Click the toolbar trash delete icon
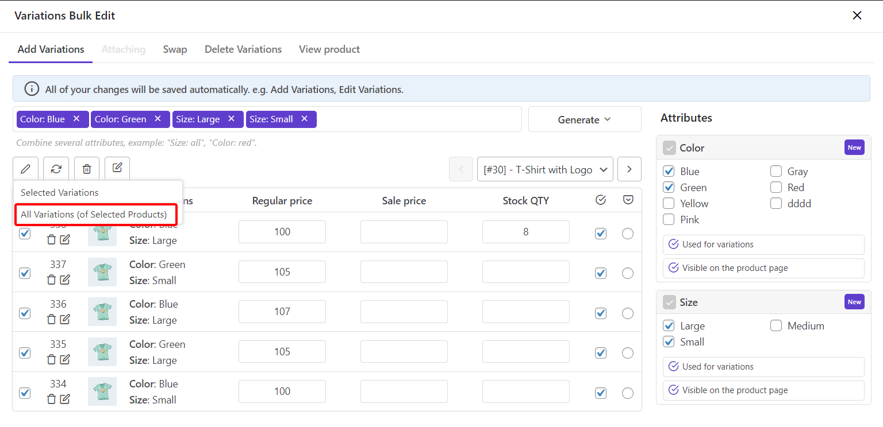Viewport: 883px width, 427px height. pos(87,169)
